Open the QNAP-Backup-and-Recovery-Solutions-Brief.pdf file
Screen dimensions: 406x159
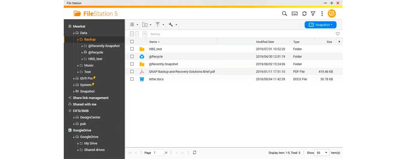[x=182, y=72]
